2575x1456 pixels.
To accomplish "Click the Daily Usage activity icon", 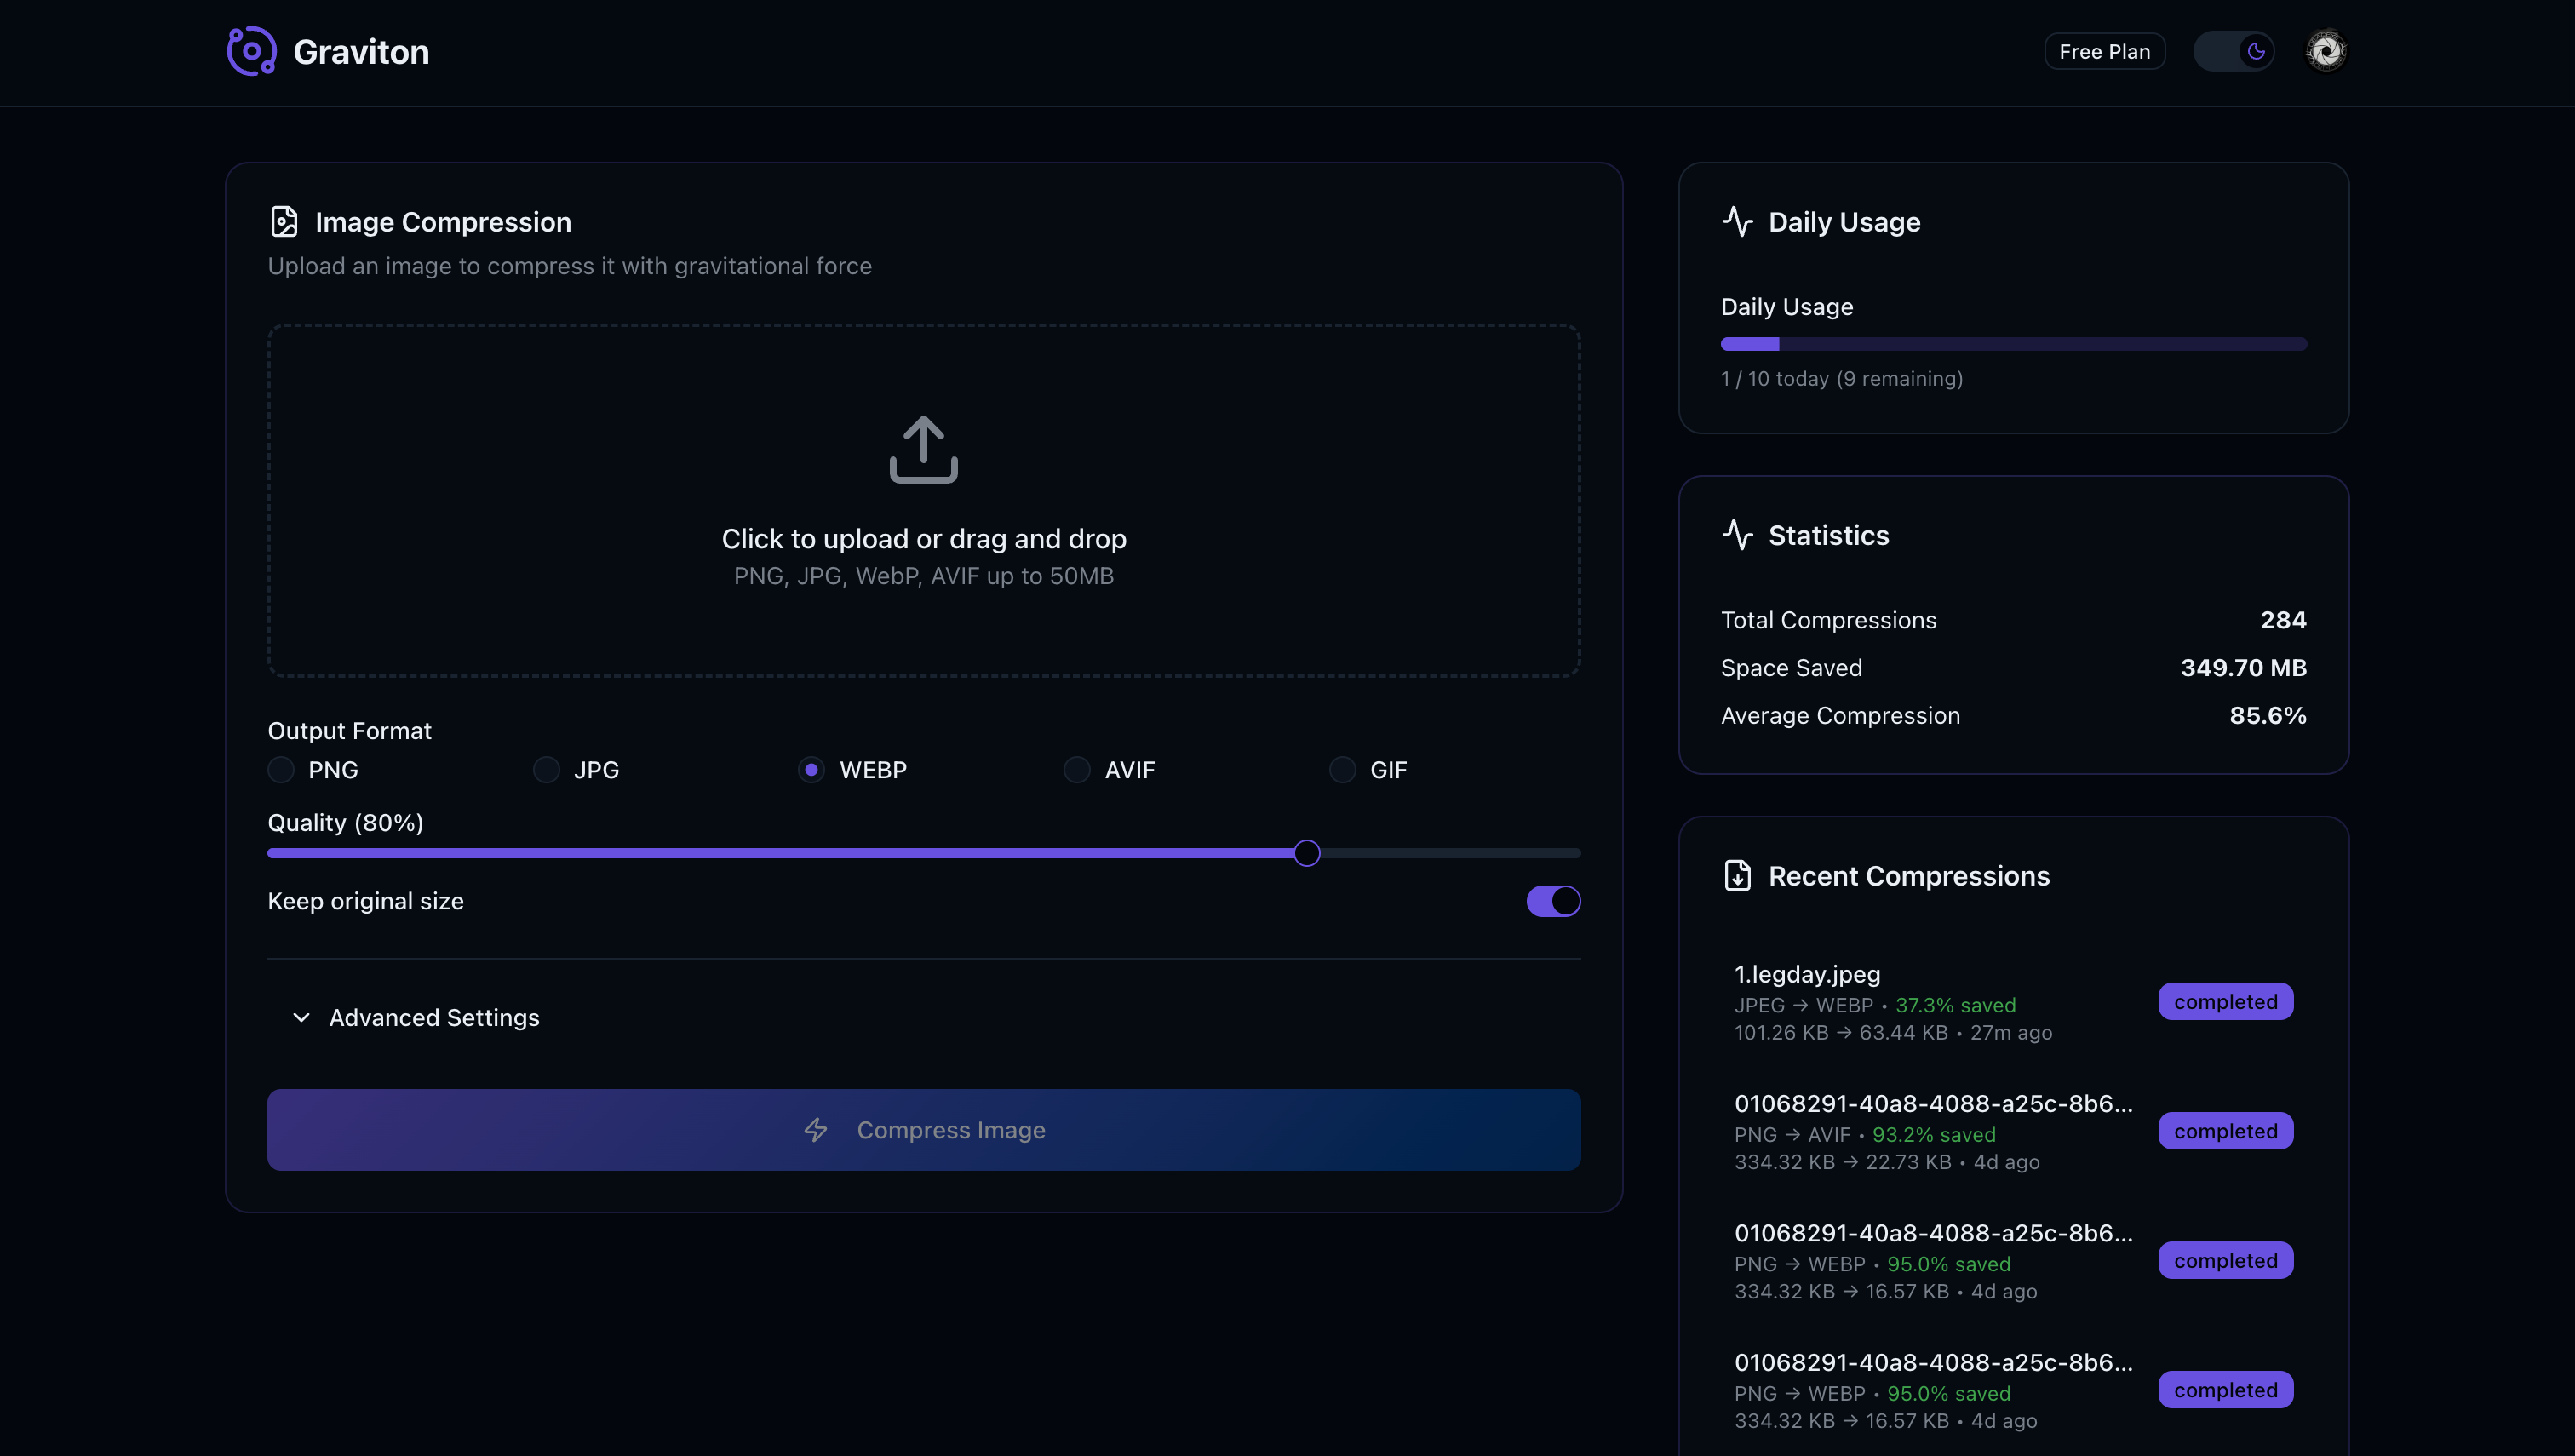I will [x=1737, y=222].
